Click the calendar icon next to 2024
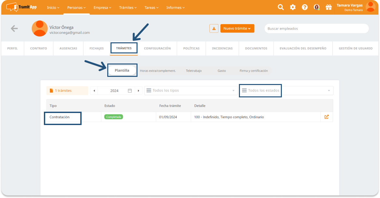Image resolution: width=380 pixels, height=198 pixels. click(x=130, y=91)
